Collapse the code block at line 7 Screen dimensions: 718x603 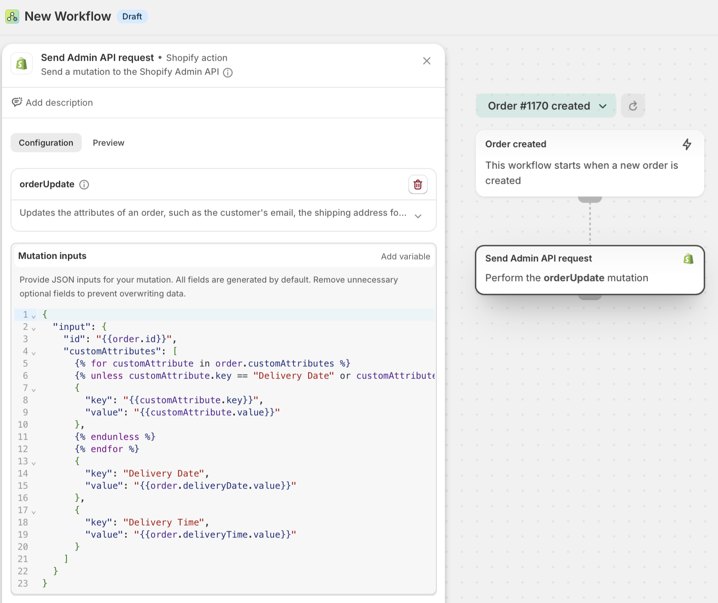point(34,390)
